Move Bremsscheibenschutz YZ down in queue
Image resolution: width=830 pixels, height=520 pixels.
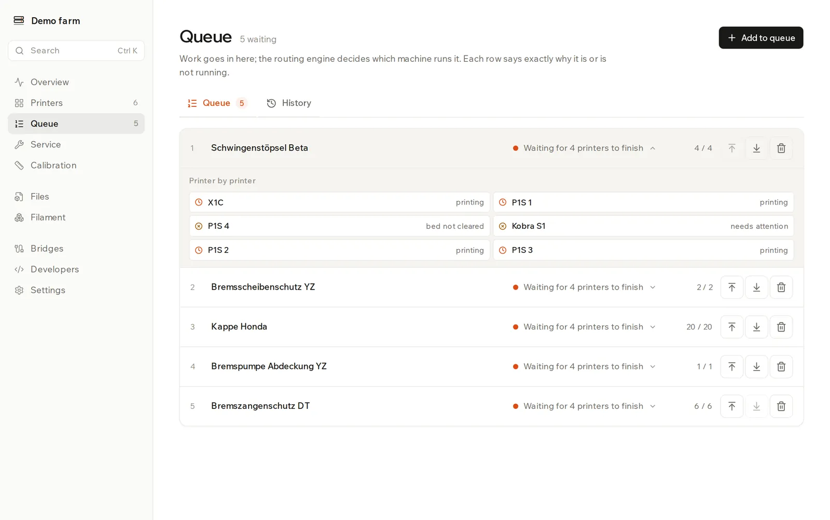coord(756,287)
